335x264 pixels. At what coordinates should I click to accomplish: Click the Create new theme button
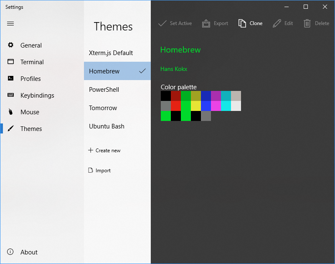[104, 150]
